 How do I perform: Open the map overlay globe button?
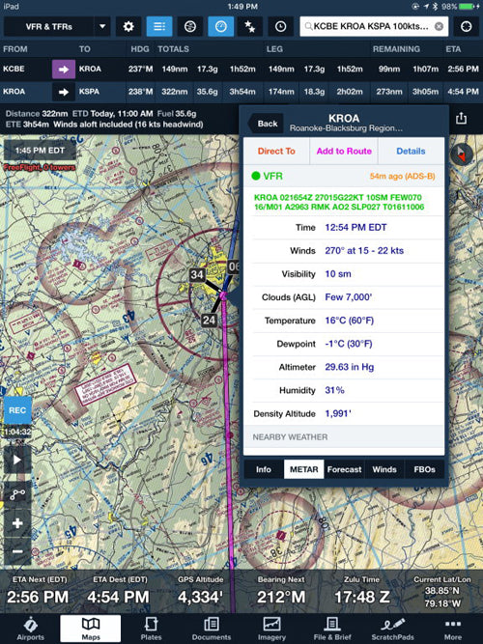(190, 27)
